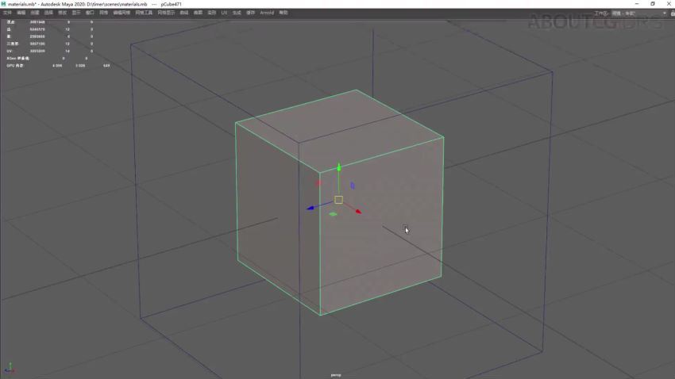Open the 网格工具 (Mesh Tools) menu
The image size is (675, 379).
pyautogui.click(x=144, y=13)
